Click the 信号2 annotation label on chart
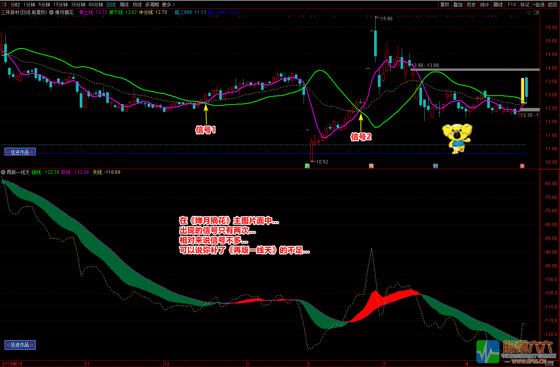The width and height of the screenshot is (560, 367). pyautogui.click(x=361, y=137)
